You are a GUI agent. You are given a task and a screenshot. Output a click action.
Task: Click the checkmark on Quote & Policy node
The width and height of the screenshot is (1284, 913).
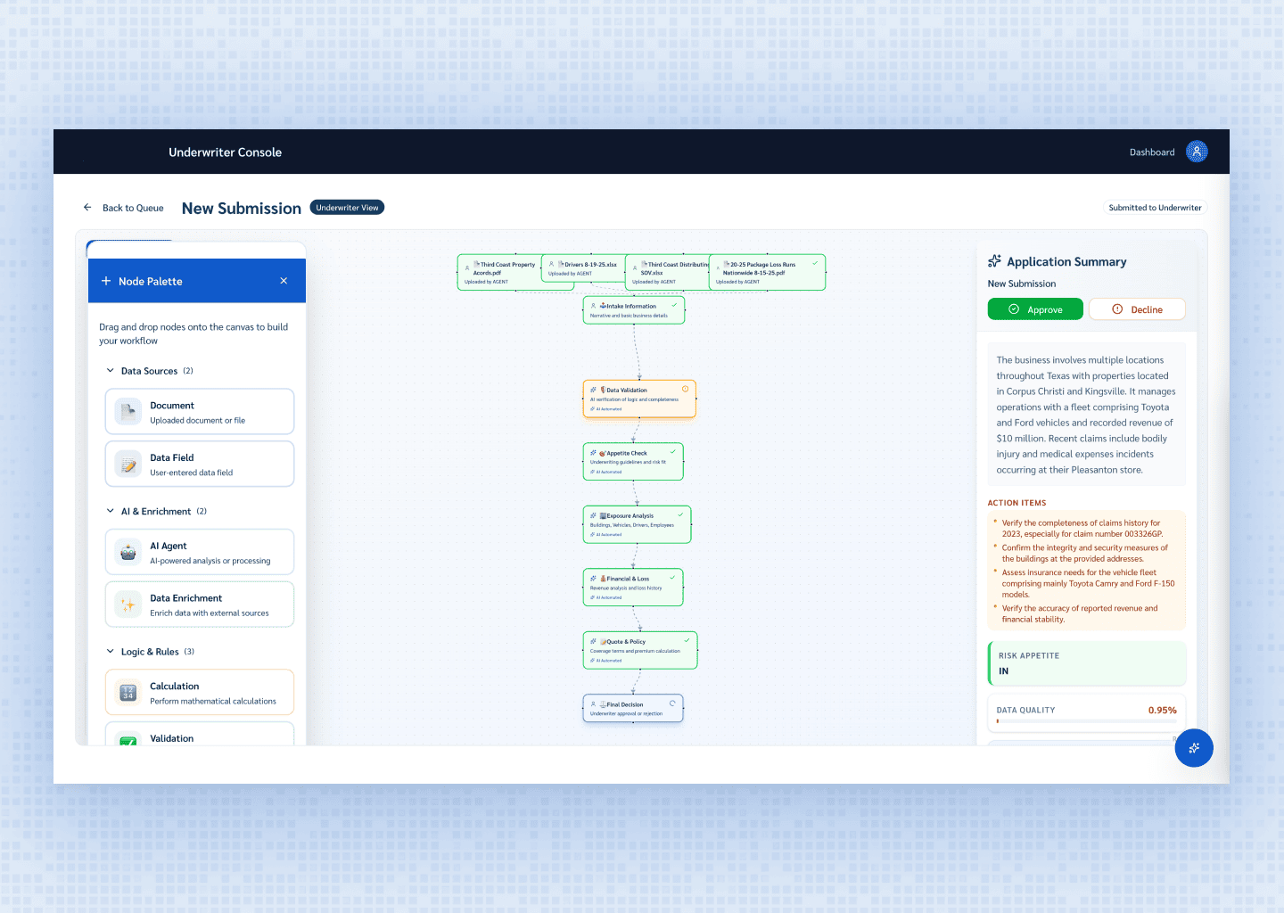click(x=687, y=640)
